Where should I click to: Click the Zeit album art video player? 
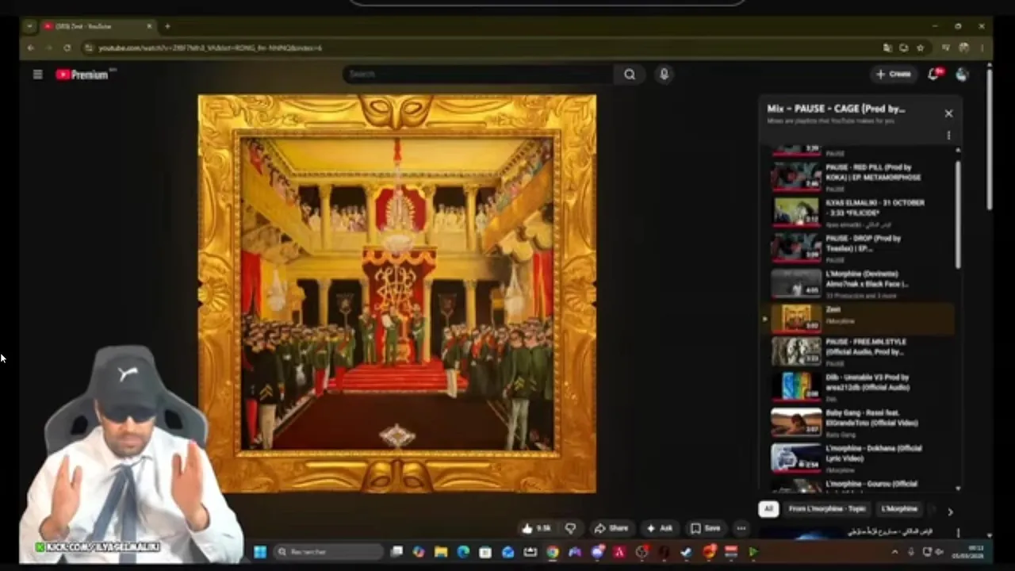click(397, 293)
